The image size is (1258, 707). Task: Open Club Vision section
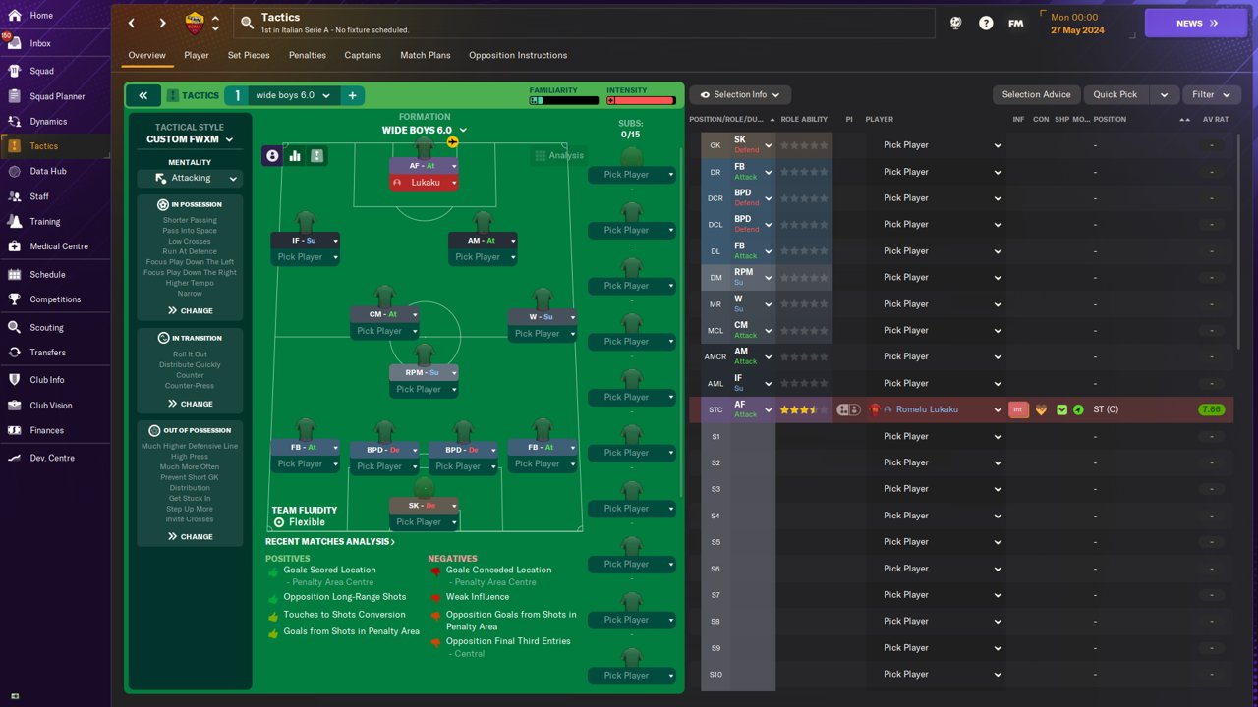50,406
